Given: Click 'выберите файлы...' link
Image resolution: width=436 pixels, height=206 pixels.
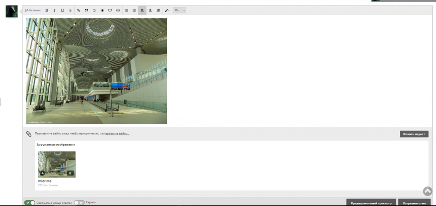Looking at the screenshot, I should (117, 134).
